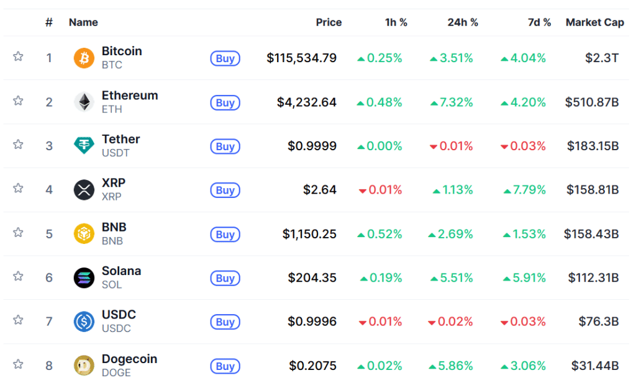Viewport: 636px width, 378px height.
Task: Click the Ethereum diamond logo icon
Action: [84, 102]
